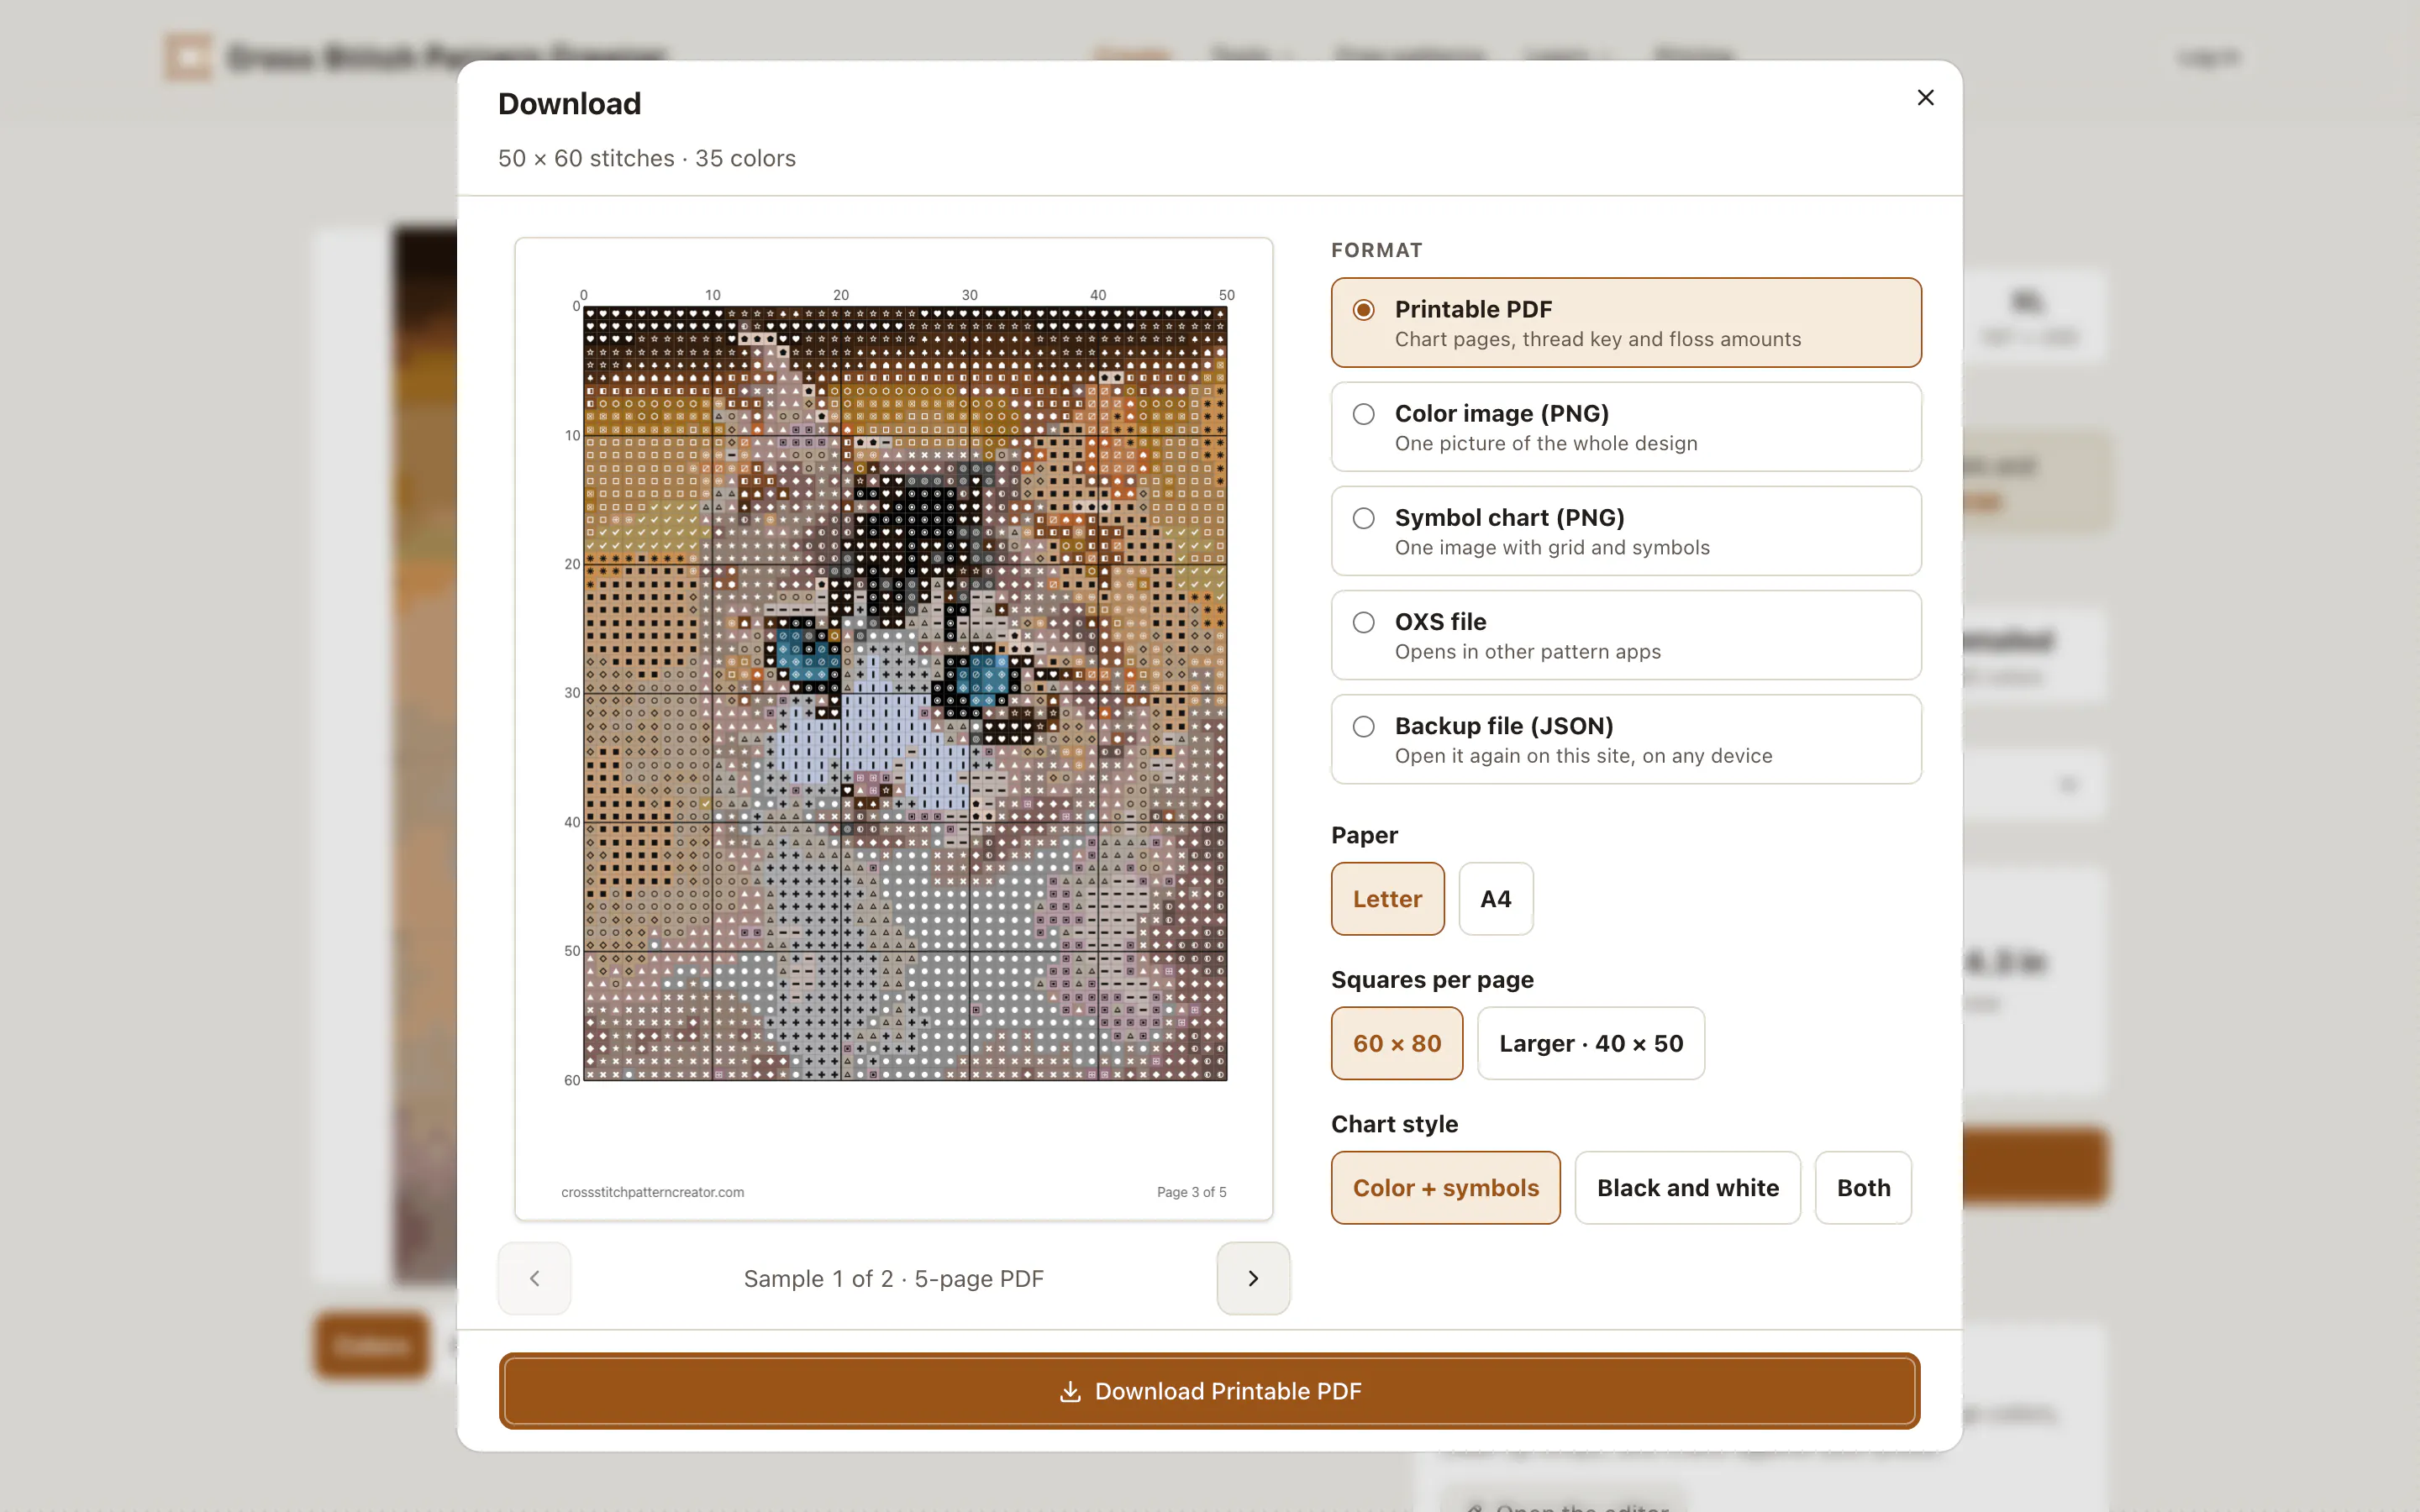The image size is (2420, 1512).
Task: Click the blurred orange button at the background page's bottom left
Action: tap(372, 1346)
